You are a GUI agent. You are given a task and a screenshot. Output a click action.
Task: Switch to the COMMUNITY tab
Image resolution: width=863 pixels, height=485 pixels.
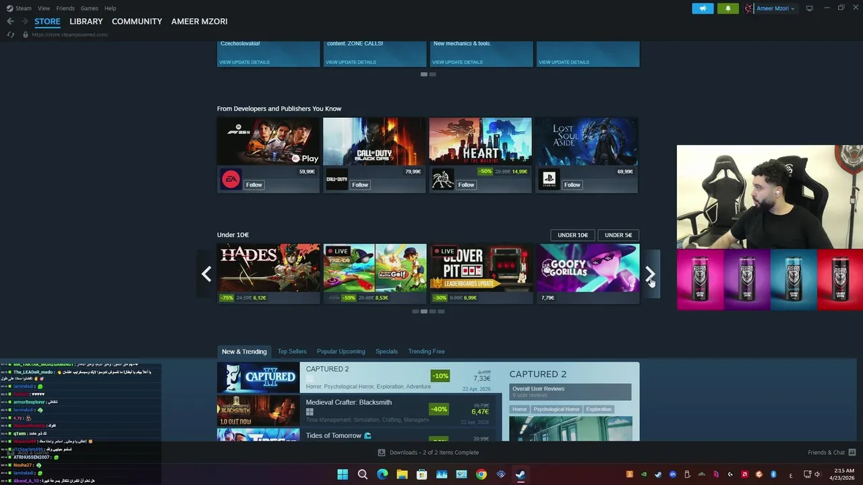[137, 22]
